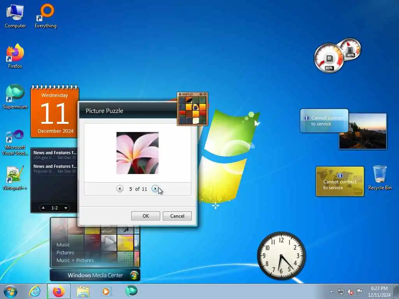This screenshot has height=299, width=399.
Task: Open Pictures in Media Center gadget
Action: 65,252
